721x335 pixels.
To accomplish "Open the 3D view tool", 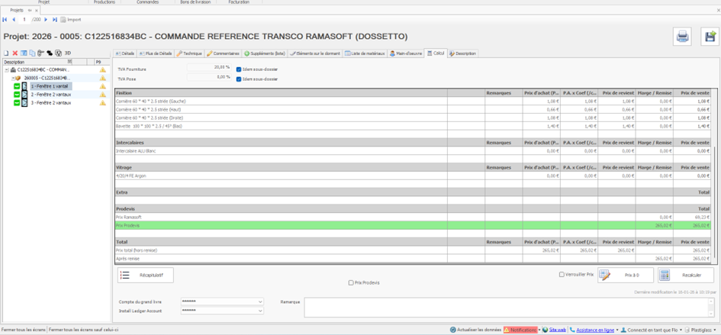I will coord(67,53).
